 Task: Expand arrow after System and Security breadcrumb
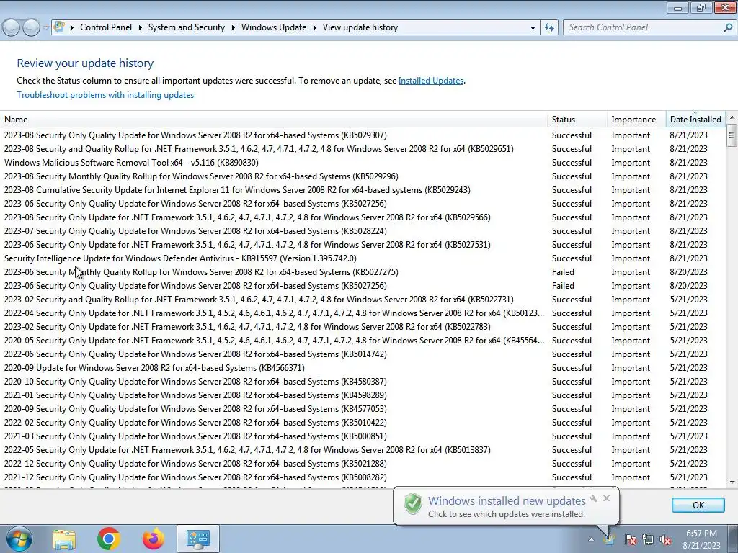233,28
